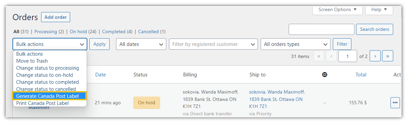
Task: Click the Apply bulk action button
Action: 99,44
